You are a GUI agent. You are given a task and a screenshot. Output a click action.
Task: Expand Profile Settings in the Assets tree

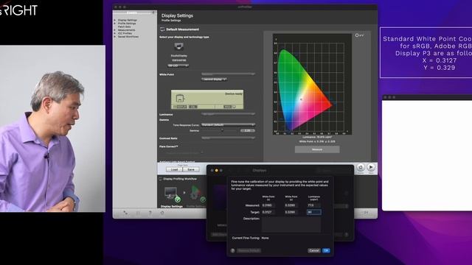[x=115, y=24]
